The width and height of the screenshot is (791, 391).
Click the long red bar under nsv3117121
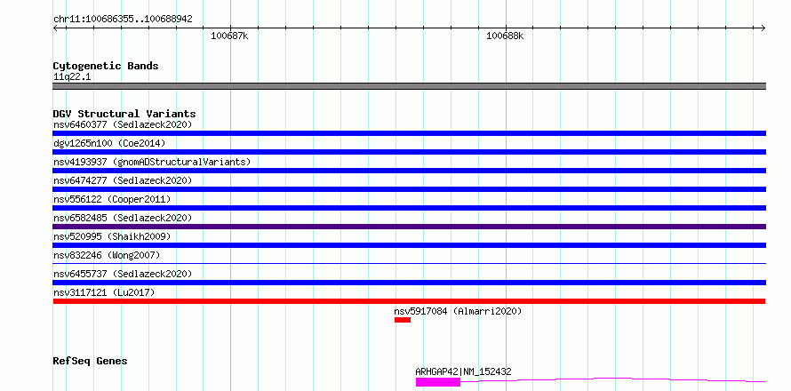(409, 301)
